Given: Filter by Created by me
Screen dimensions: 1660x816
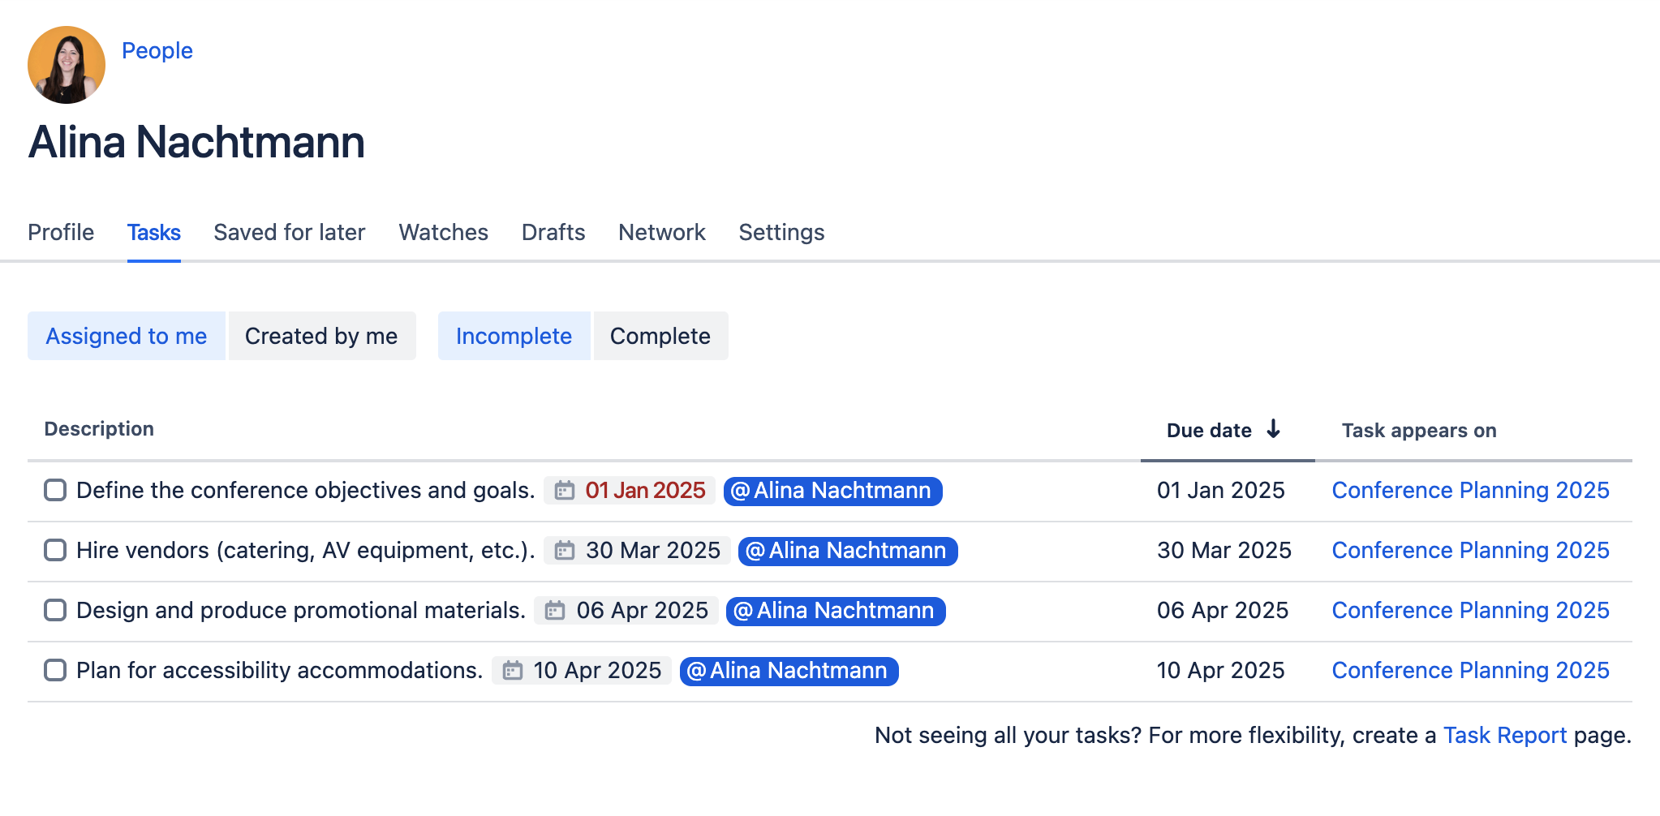Looking at the screenshot, I should point(322,336).
